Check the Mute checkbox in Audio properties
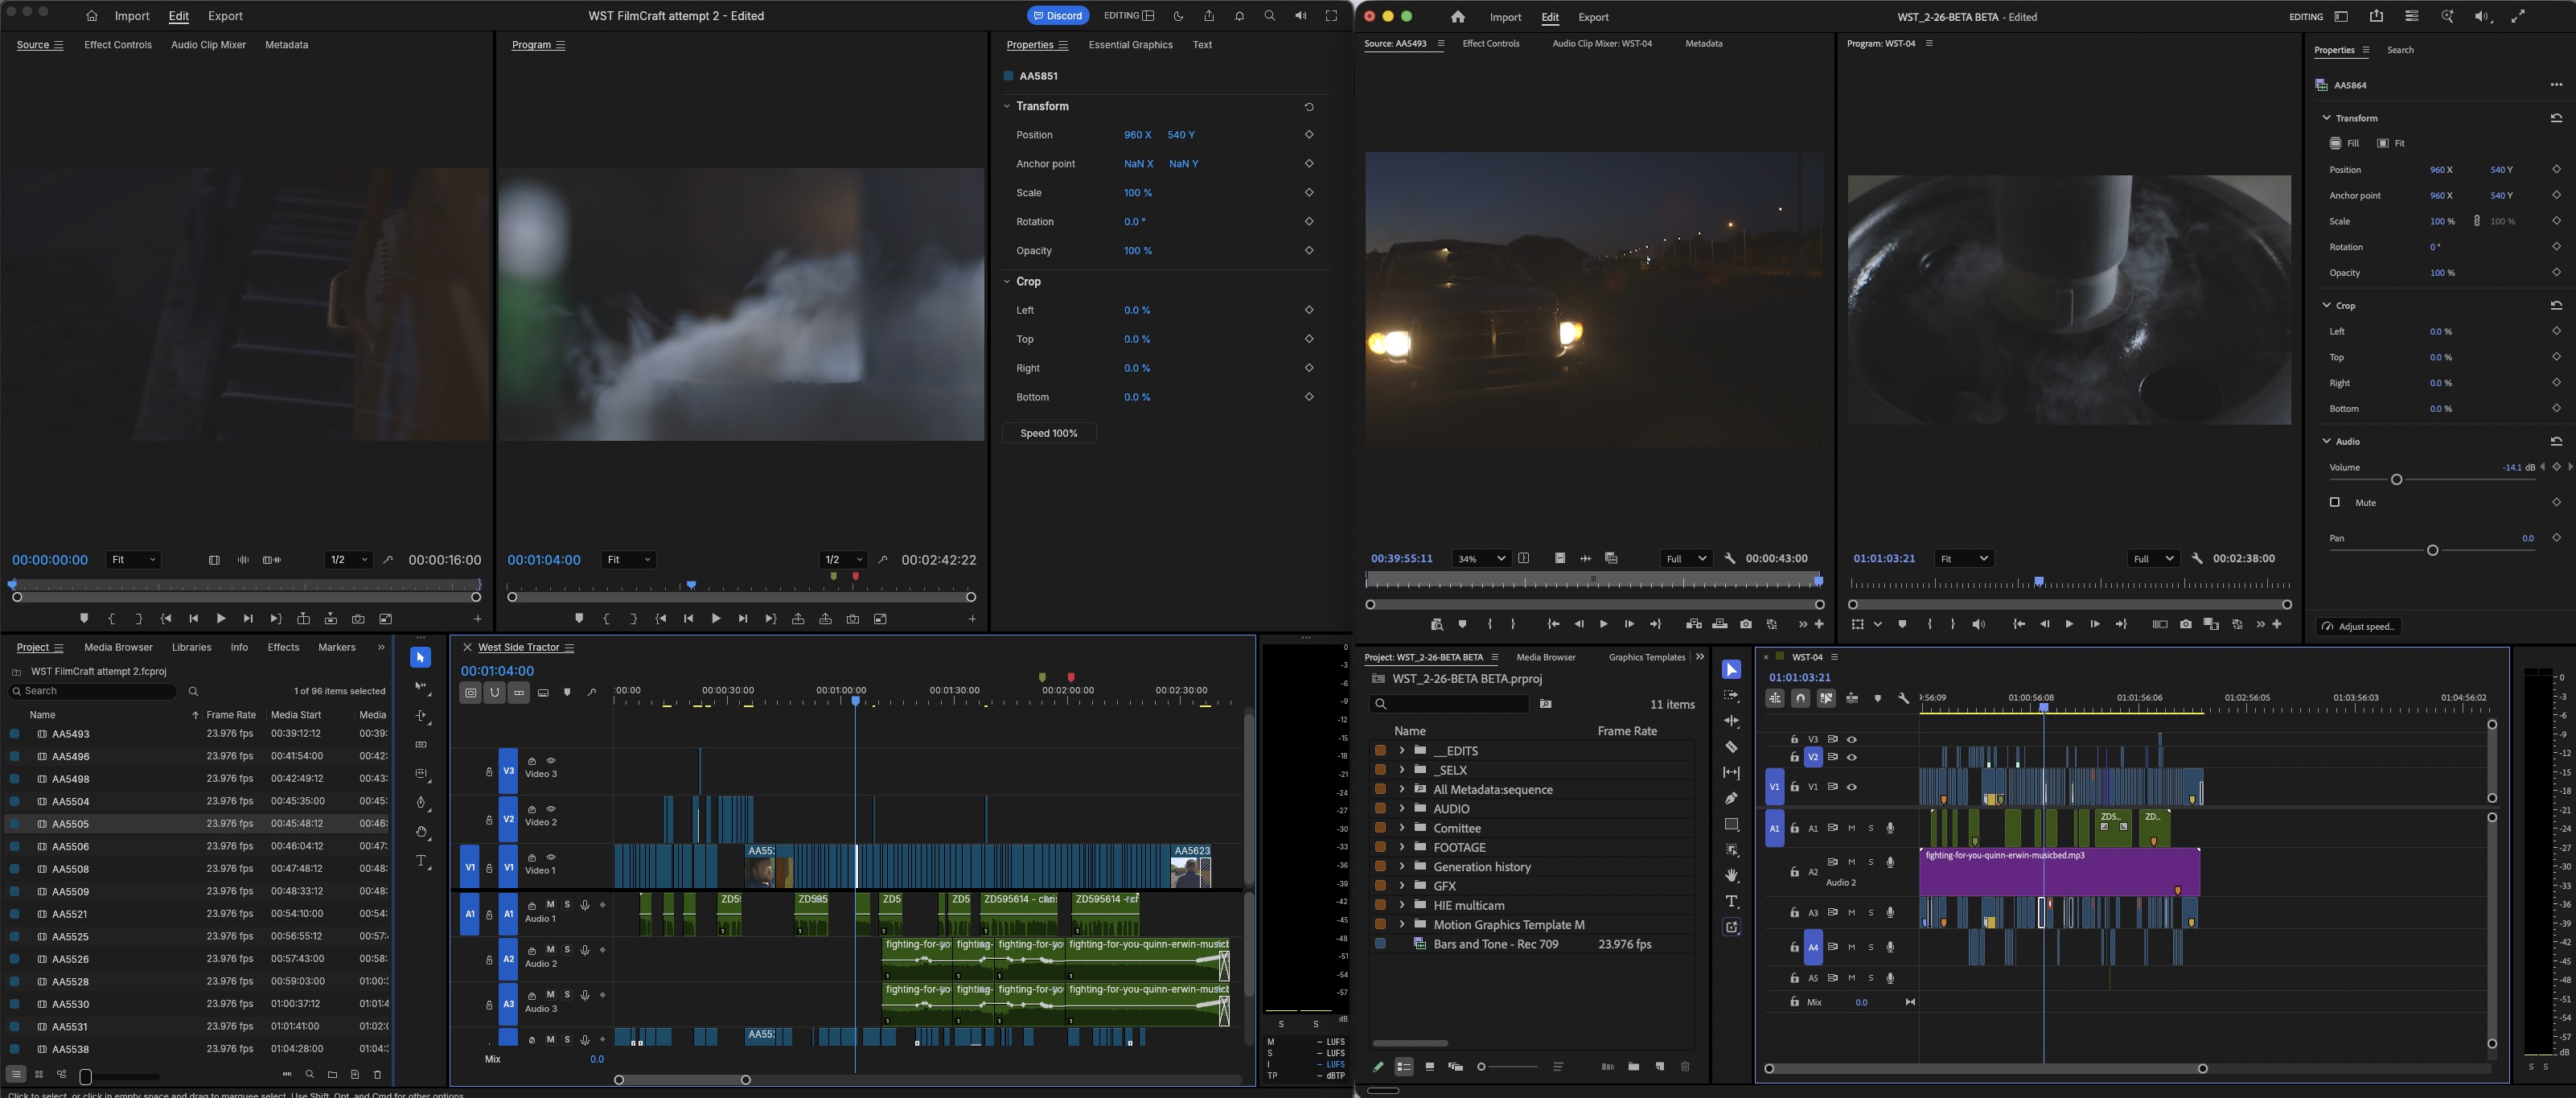The width and height of the screenshot is (2576, 1098). click(x=2335, y=502)
